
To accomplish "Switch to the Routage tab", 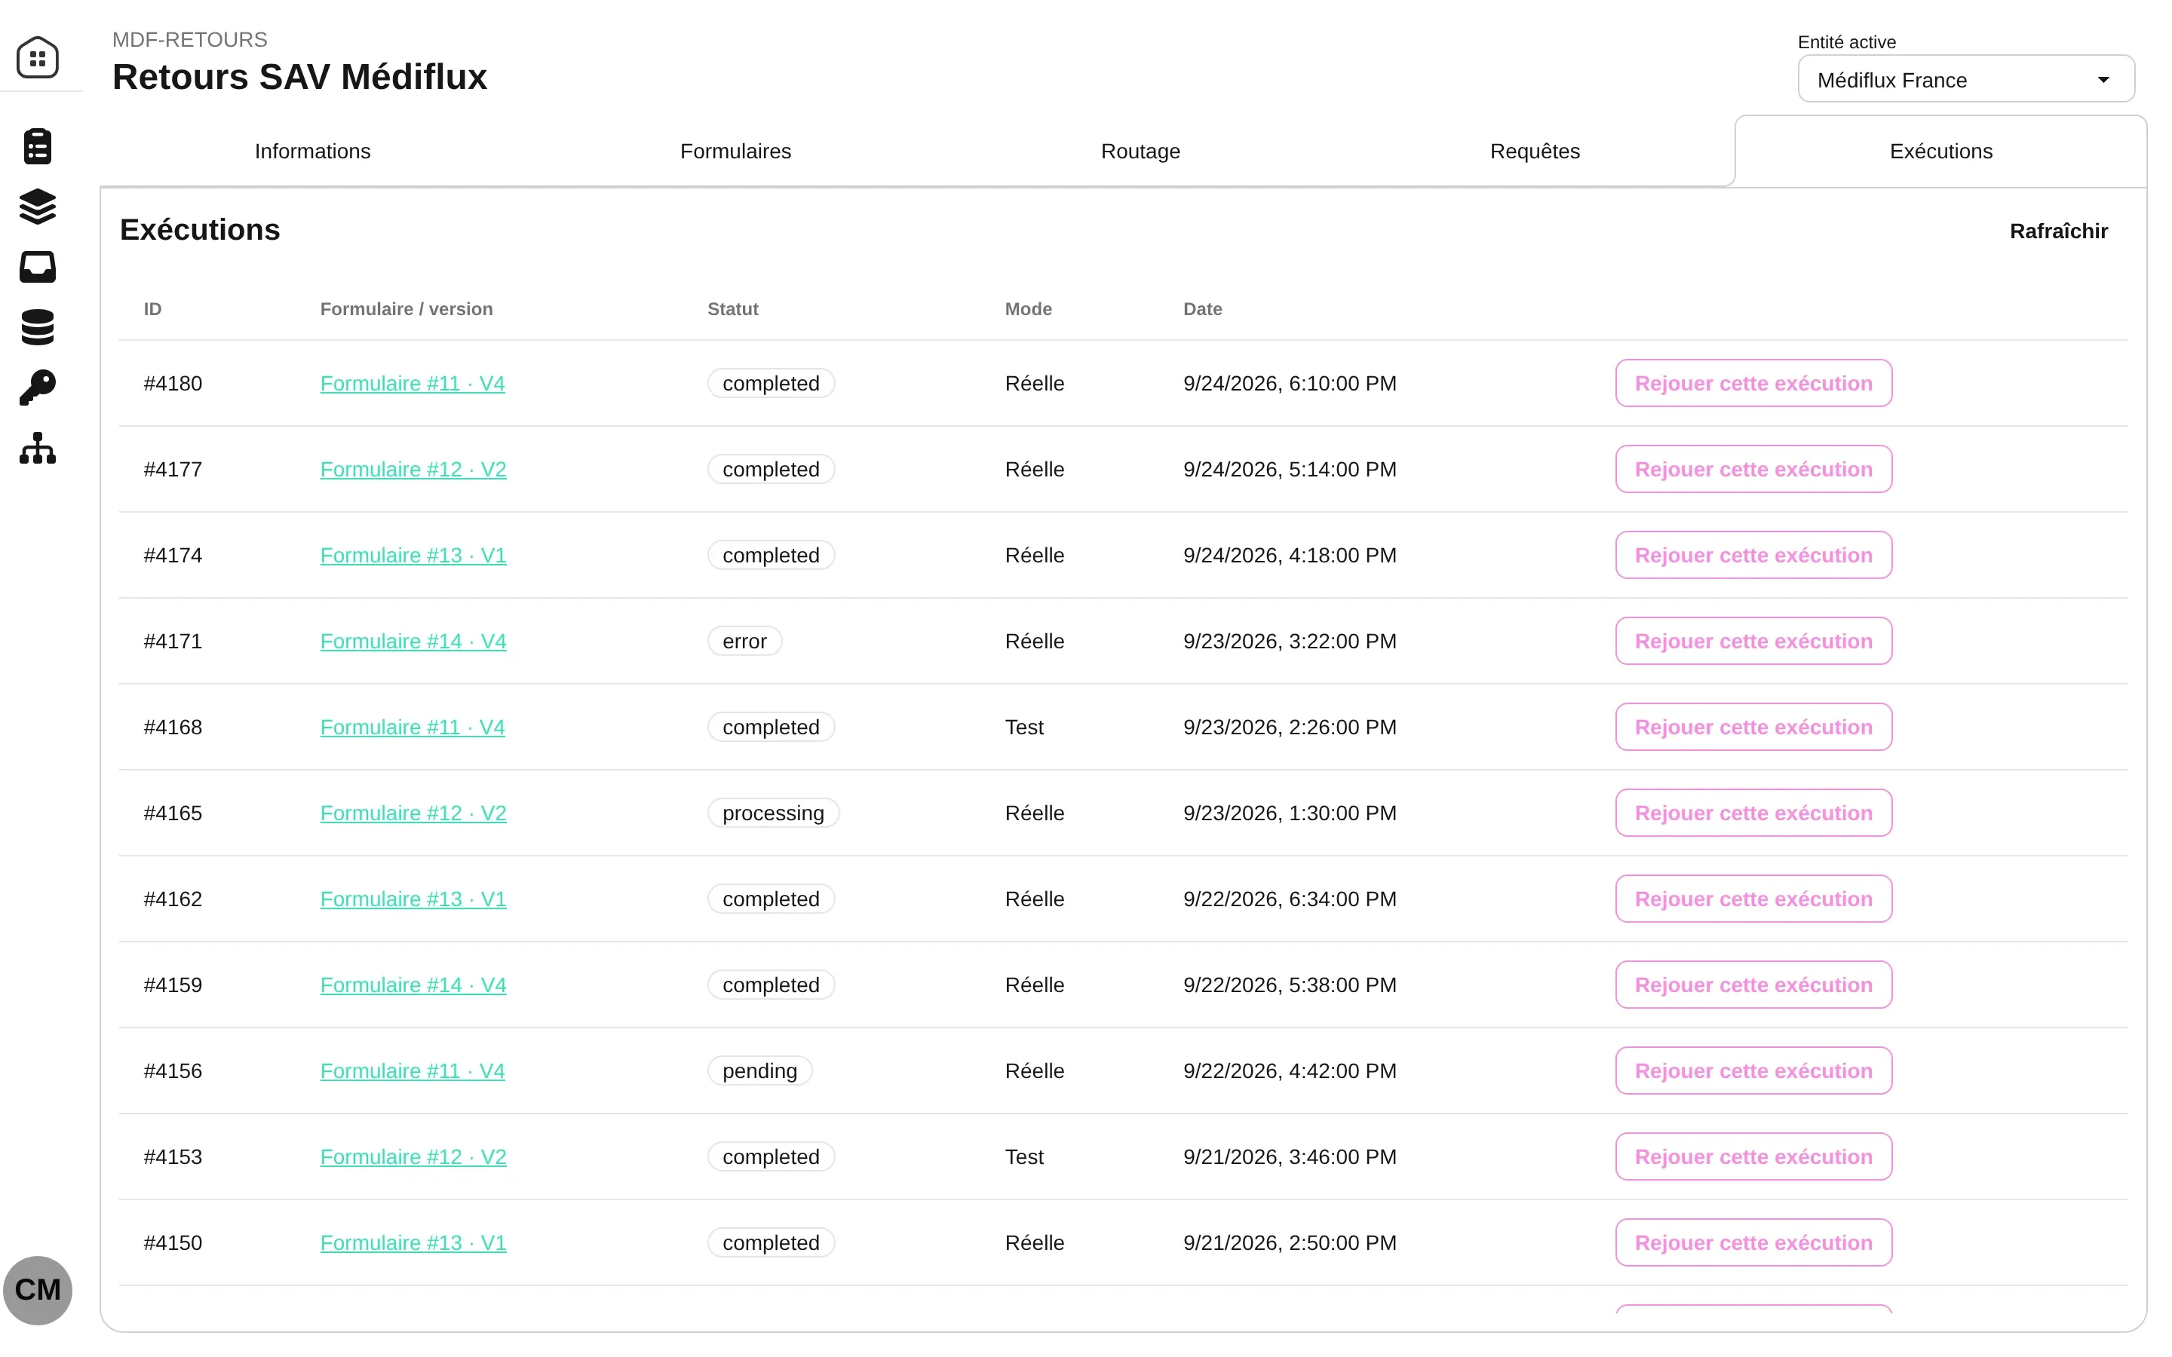I will (1140, 151).
